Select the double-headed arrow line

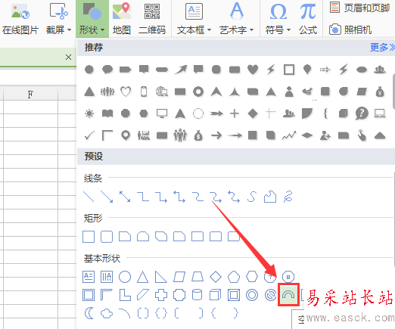125,197
